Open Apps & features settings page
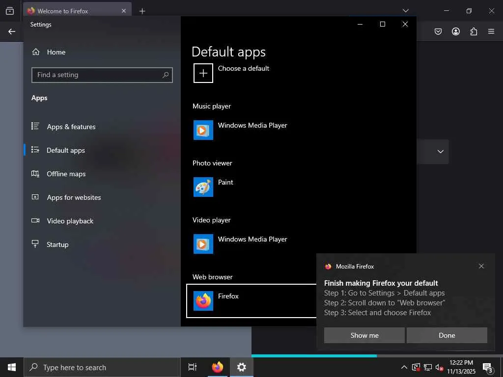The height and width of the screenshot is (377, 503). click(x=71, y=127)
